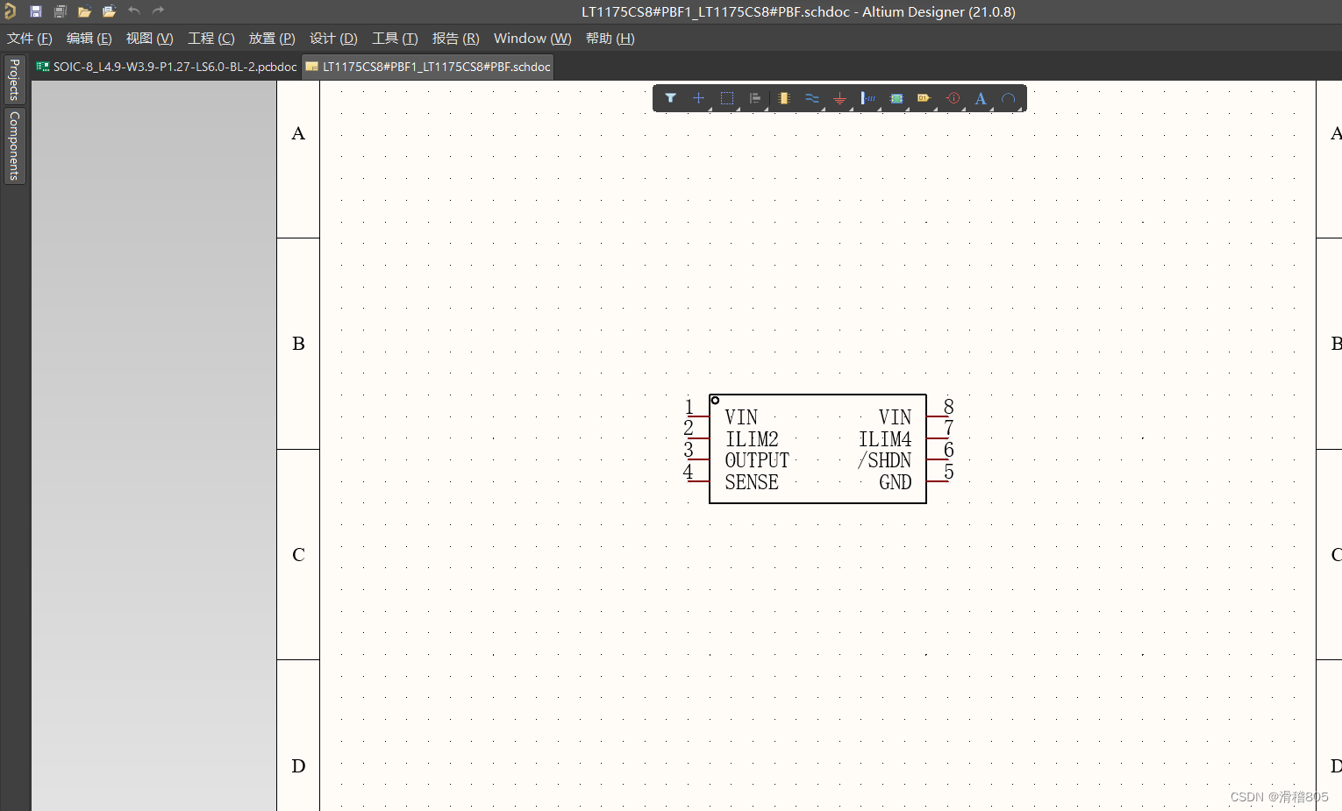Choose the dashed rectangle selection tool
The height and width of the screenshot is (811, 1342).
[x=727, y=98]
